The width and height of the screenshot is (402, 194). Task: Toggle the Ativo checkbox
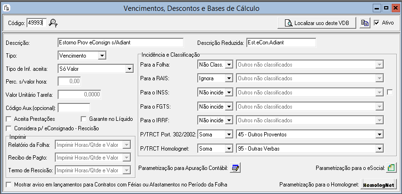click(x=377, y=23)
